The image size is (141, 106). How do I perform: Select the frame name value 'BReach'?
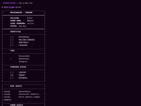pos(30,21)
